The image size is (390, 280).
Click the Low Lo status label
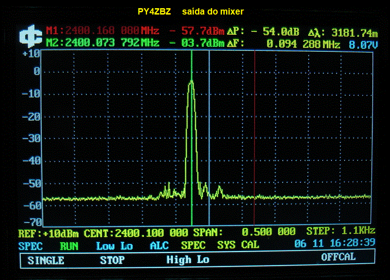[114, 246]
